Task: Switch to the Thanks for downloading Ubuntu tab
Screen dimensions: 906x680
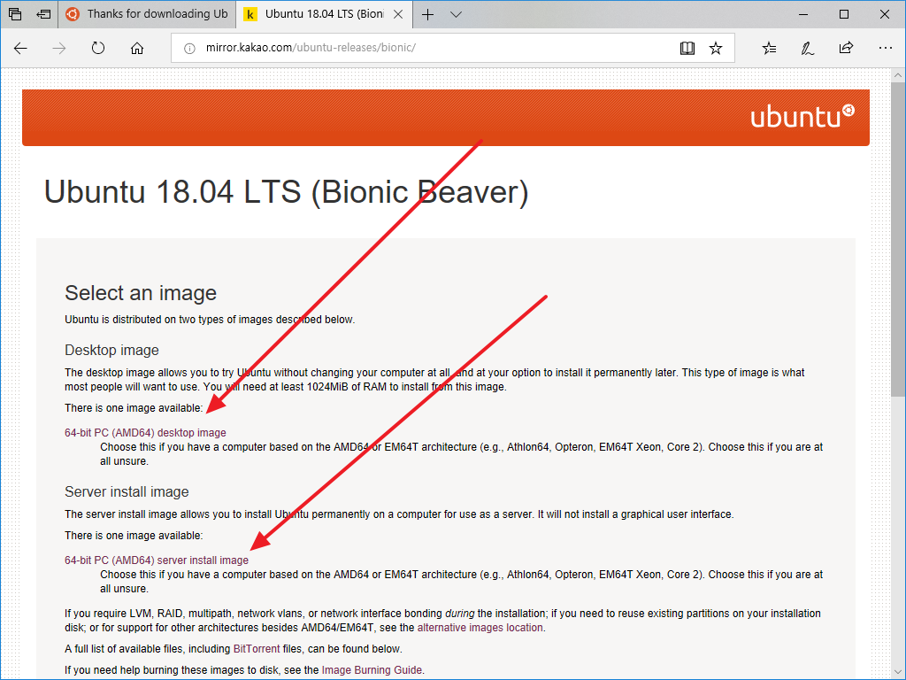Action: (x=147, y=14)
